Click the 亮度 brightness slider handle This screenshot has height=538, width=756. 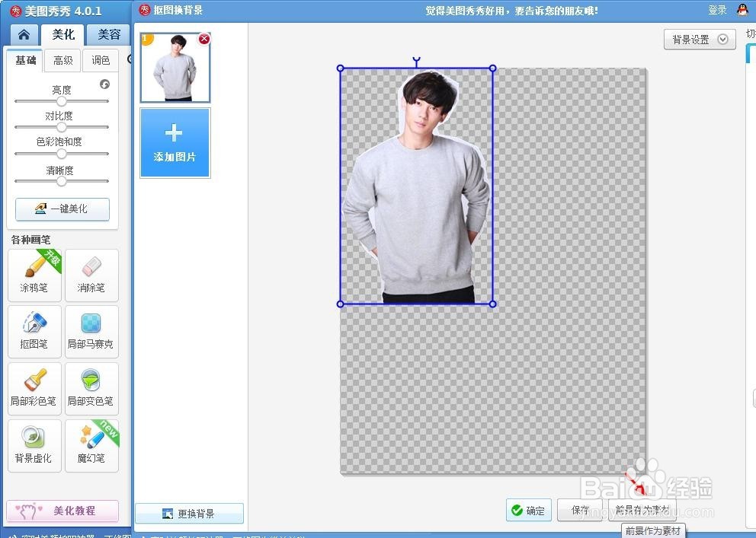click(61, 101)
